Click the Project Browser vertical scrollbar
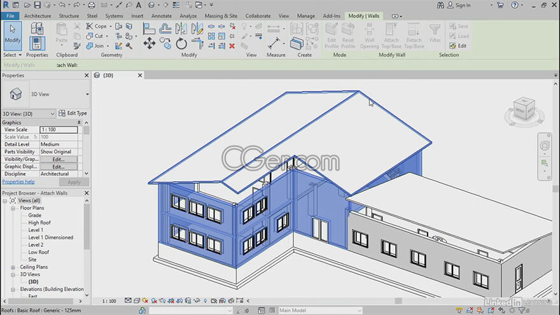Screen dimensions: 560x315 tap(87, 227)
